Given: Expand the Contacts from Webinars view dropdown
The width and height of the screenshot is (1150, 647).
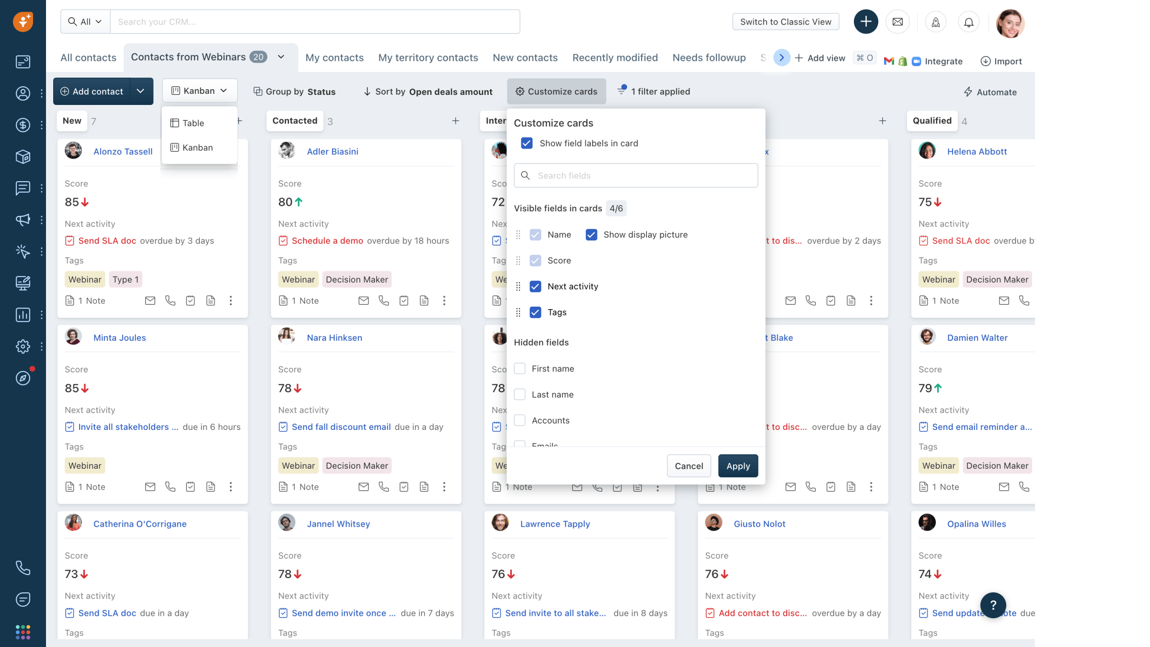Looking at the screenshot, I should [280, 57].
